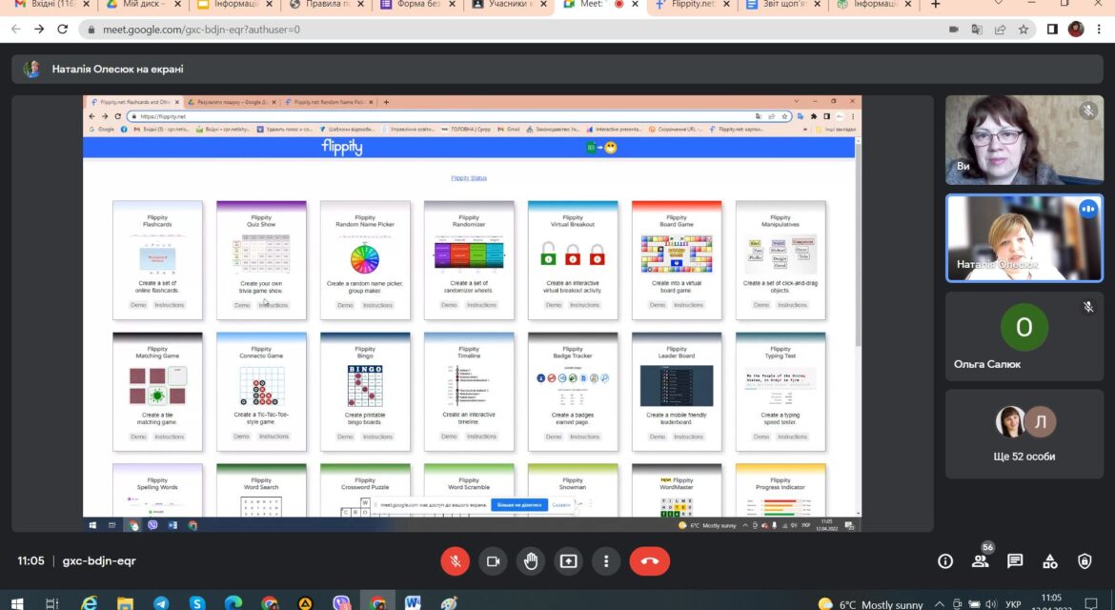The image size is (1115, 610).
Task: Unmute the microphone in Meet controls
Action: point(456,561)
